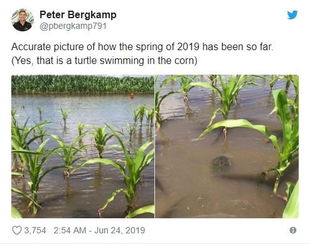This screenshot has height=244, width=310.
Task: Open the right photo with the turtle
Action: pyautogui.click(x=227, y=146)
